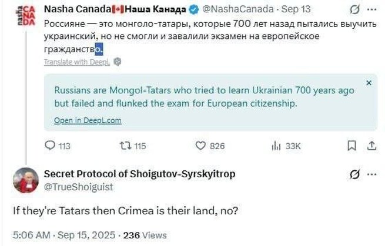Open the @TrueShoiguist profile handle
Viewport: 385px width, 246px height.
[78, 187]
